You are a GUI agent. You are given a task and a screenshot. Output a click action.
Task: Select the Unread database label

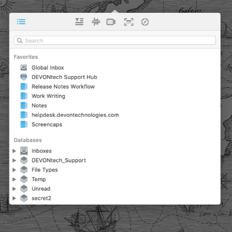41,189
